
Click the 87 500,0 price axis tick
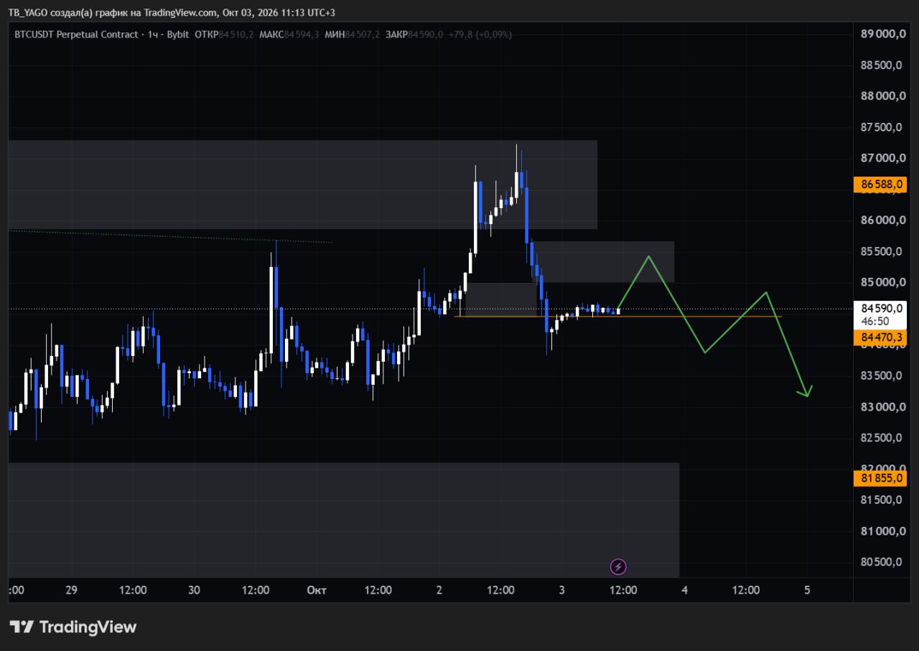(x=882, y=127)
